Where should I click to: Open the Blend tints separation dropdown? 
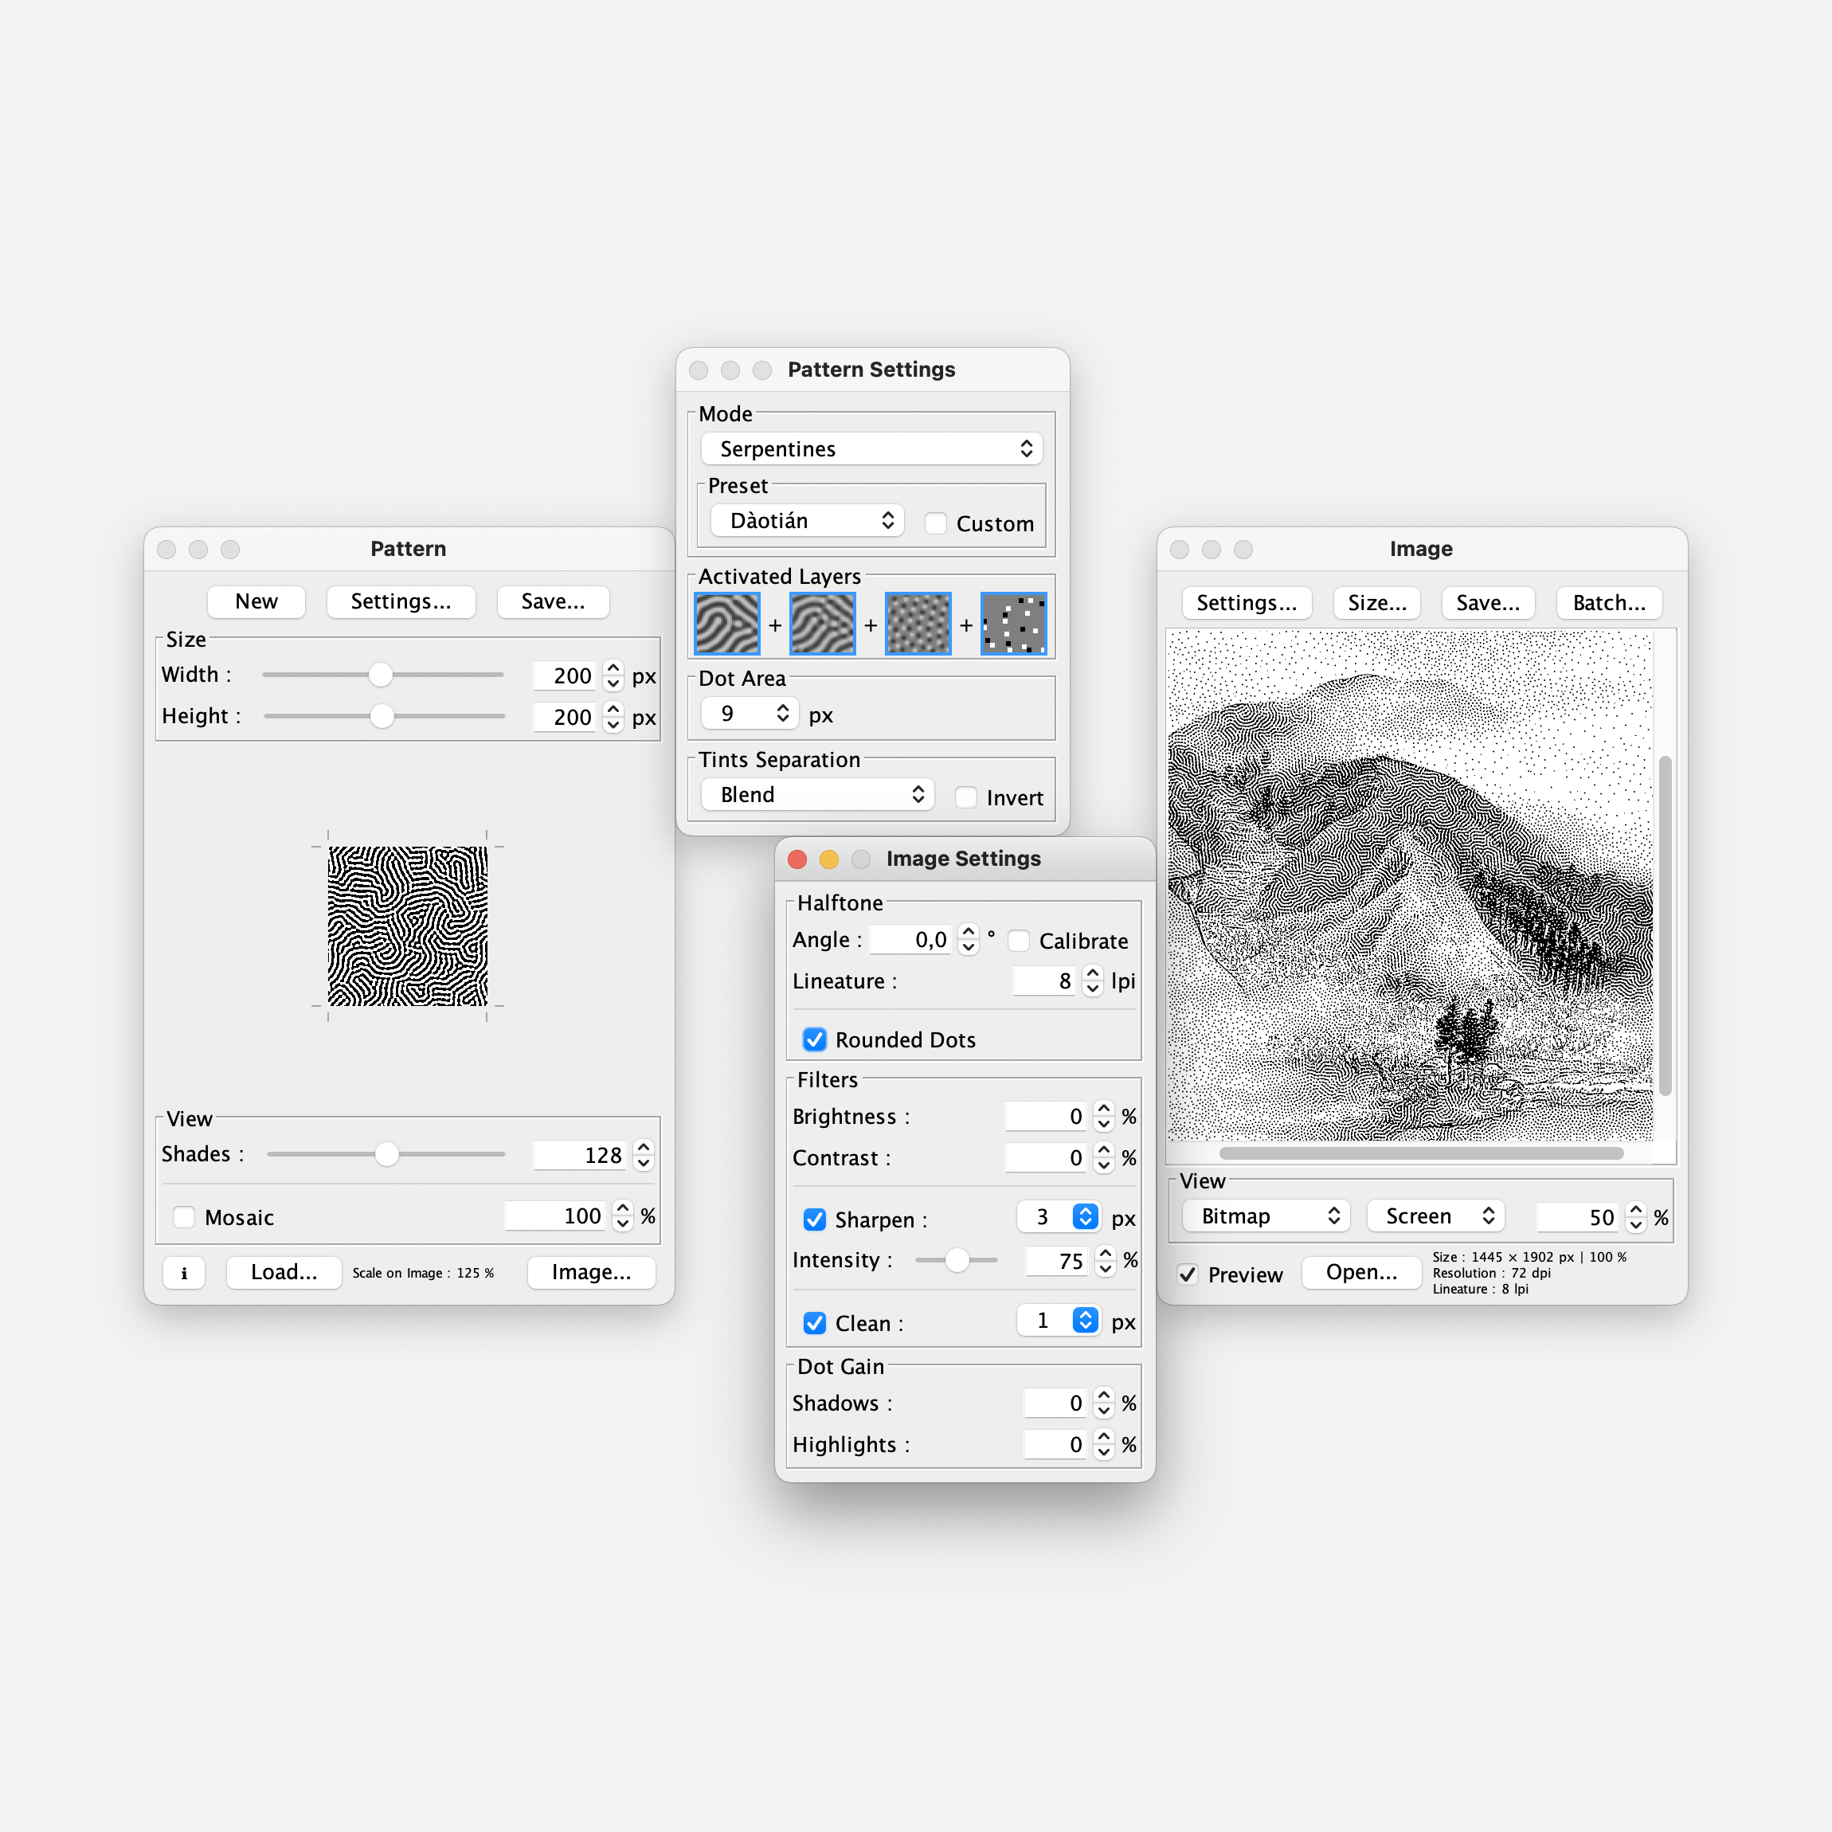817,795
